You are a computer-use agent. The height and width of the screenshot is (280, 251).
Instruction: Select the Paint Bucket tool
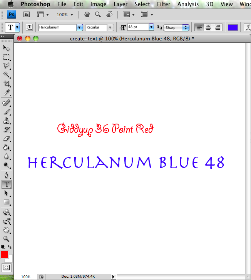point(7,148)
